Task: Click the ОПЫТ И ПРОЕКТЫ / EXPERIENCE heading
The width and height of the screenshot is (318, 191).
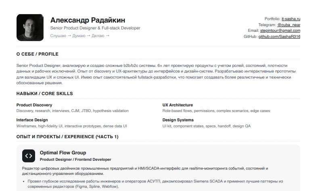Action: coord(67,137)
